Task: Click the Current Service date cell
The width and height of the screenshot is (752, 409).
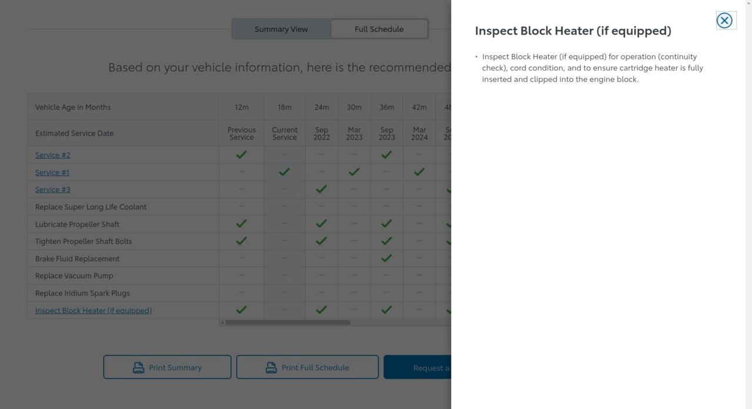Action: point(285,133)
